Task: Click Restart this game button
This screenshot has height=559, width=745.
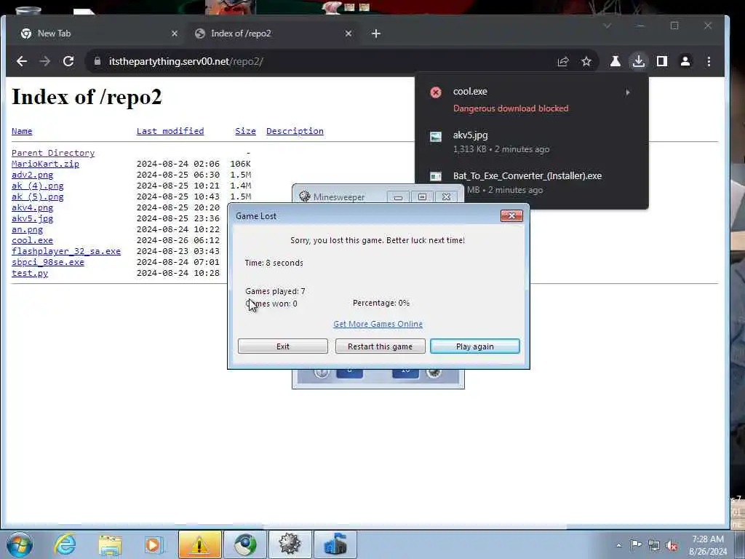Action: coord(380,346)
